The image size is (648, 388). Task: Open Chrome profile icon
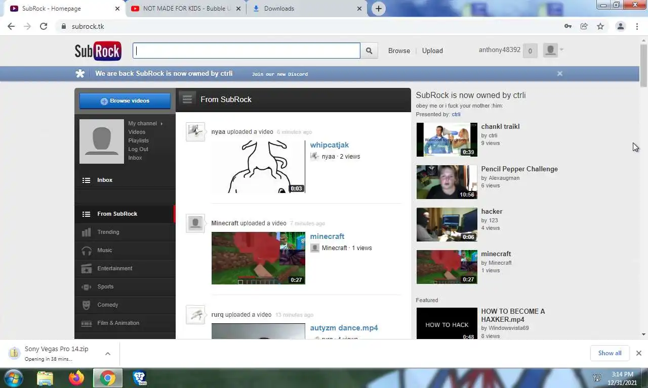[x=620, y=26]
